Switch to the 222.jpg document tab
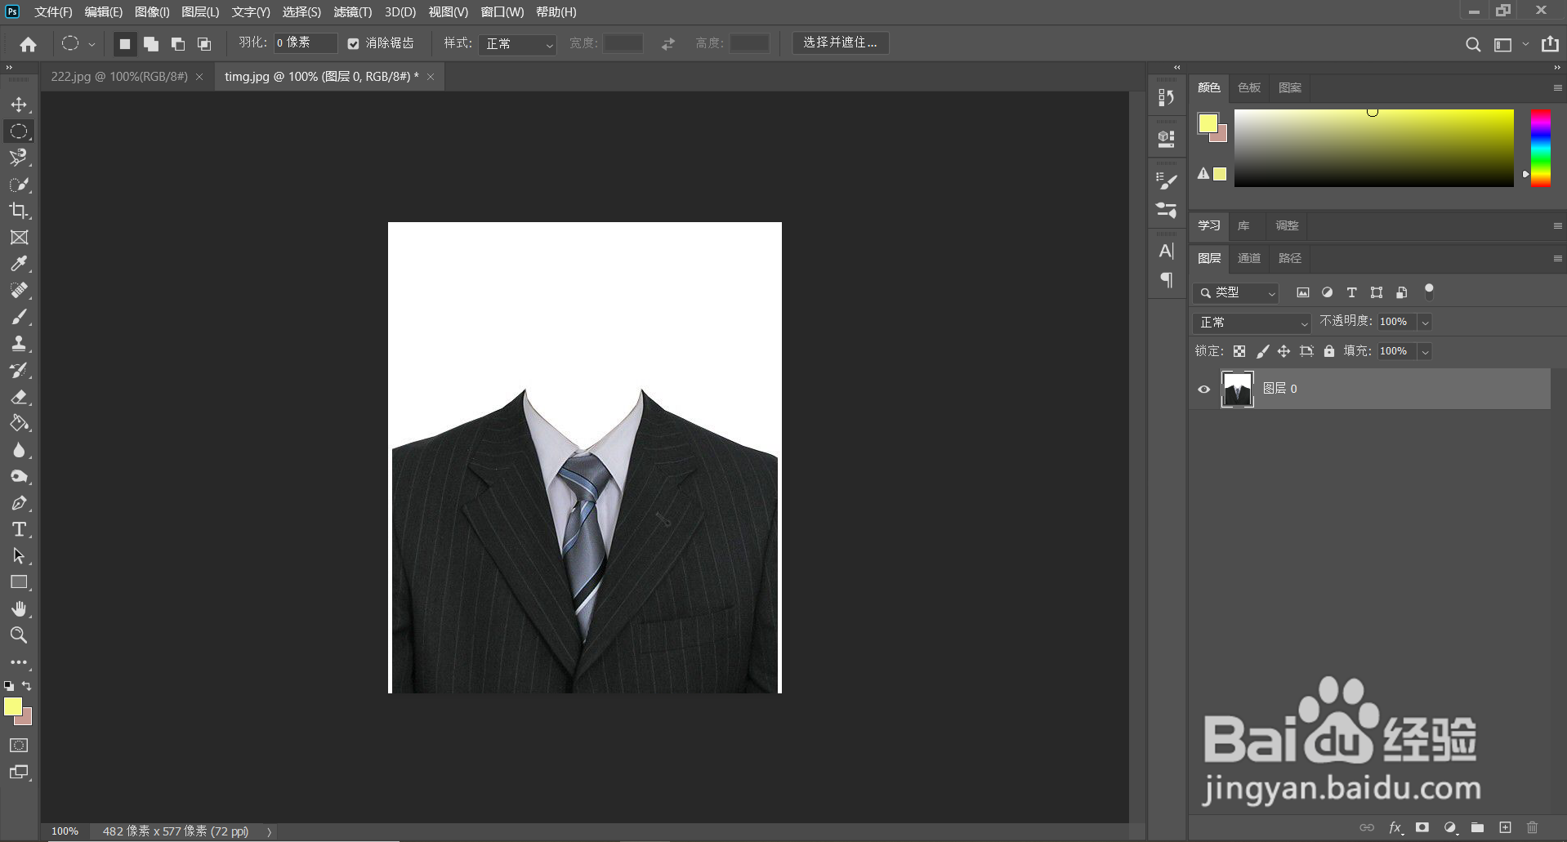This screenshot has width=1567, height=842. pyautogui.click(x=119, y=77)
